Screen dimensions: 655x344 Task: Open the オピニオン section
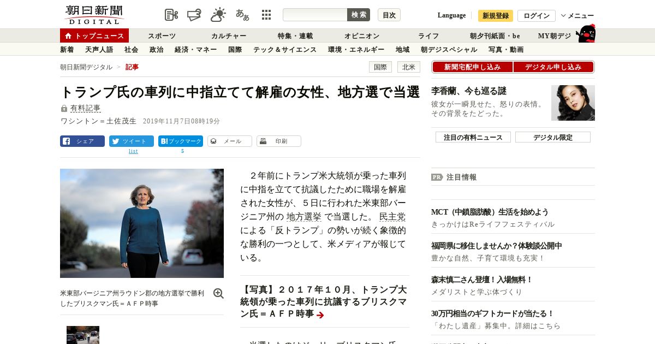[x=362, y=36]
